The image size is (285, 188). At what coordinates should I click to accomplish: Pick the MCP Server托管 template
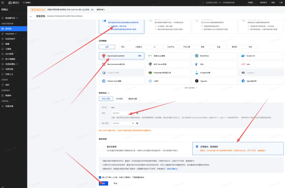pos(168,64)
